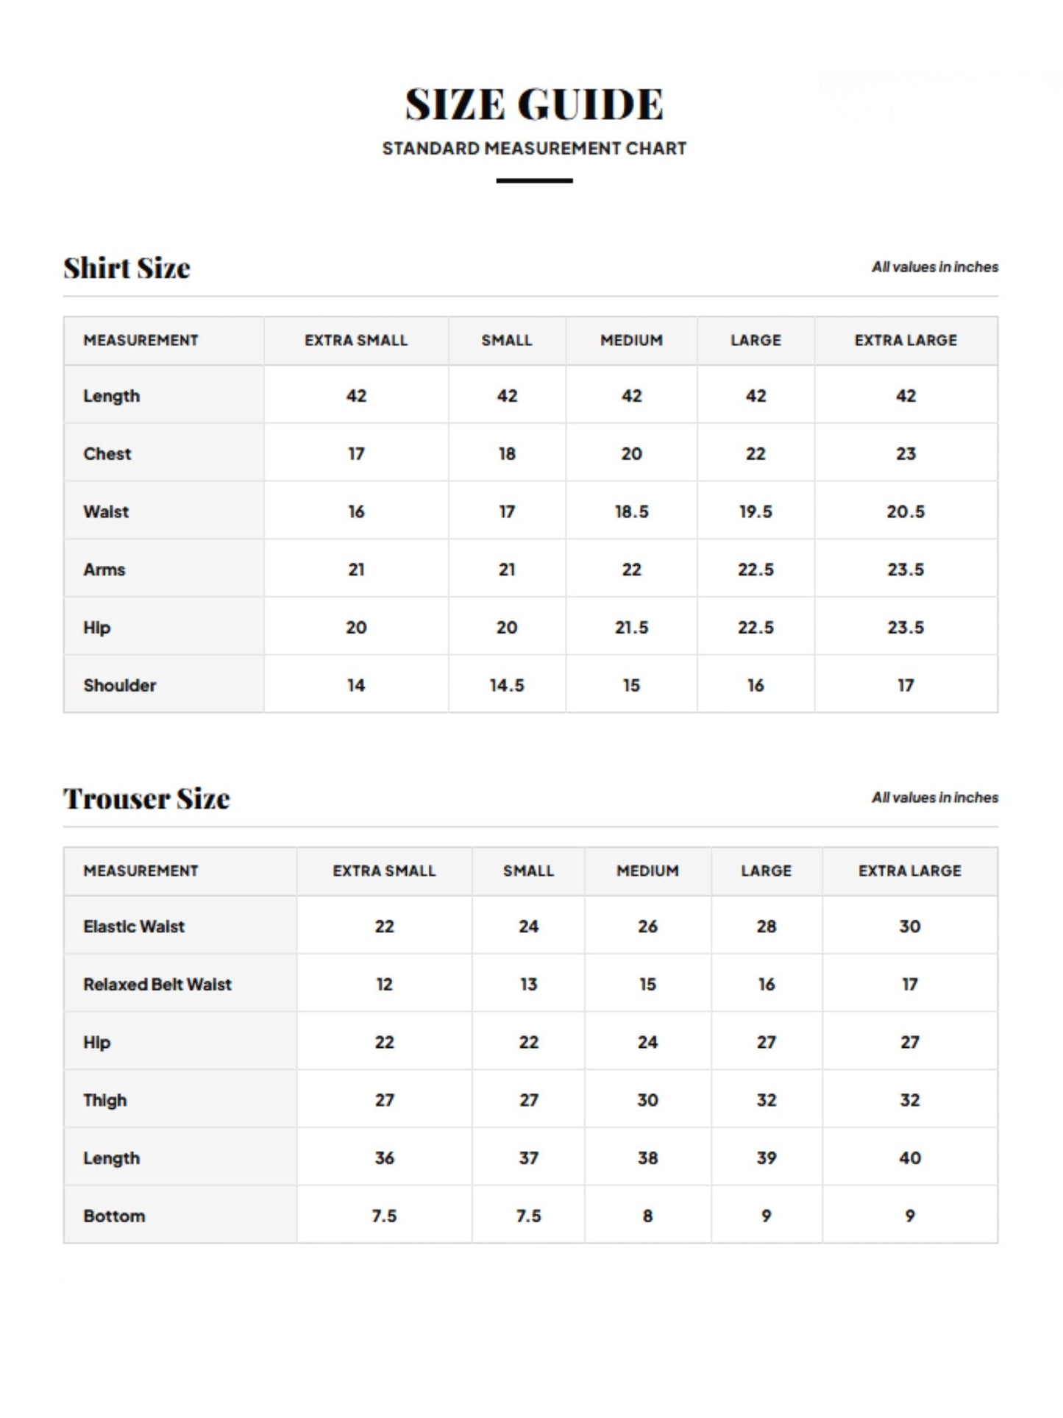Click the Bottom row label

click(x=114, y=1216)
